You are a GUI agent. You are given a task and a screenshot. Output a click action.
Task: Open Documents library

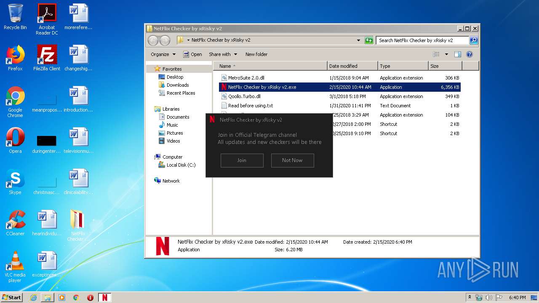(174, 117)
